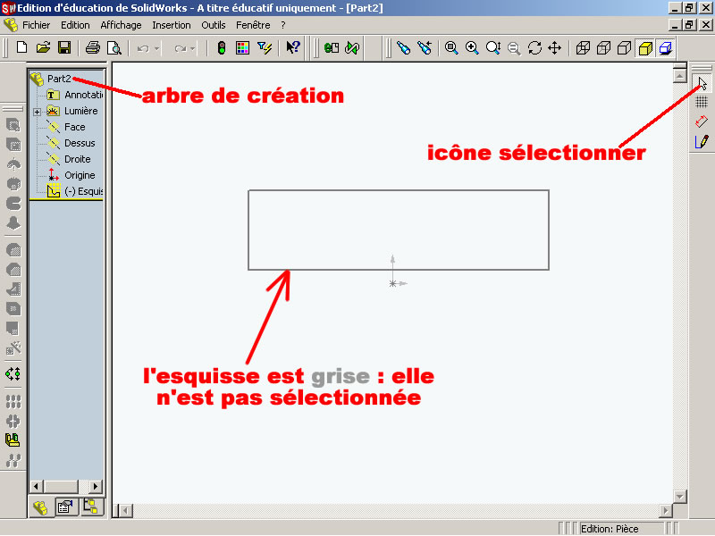Rebuild the model with the traffic light icon
Screen dimensions: 715x536
coord(222,47)
